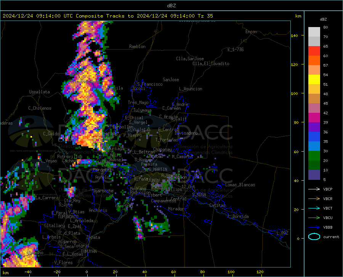Click the cyan VBCT arrow in the legend
343x277 pixels.
tap(314, 208)
